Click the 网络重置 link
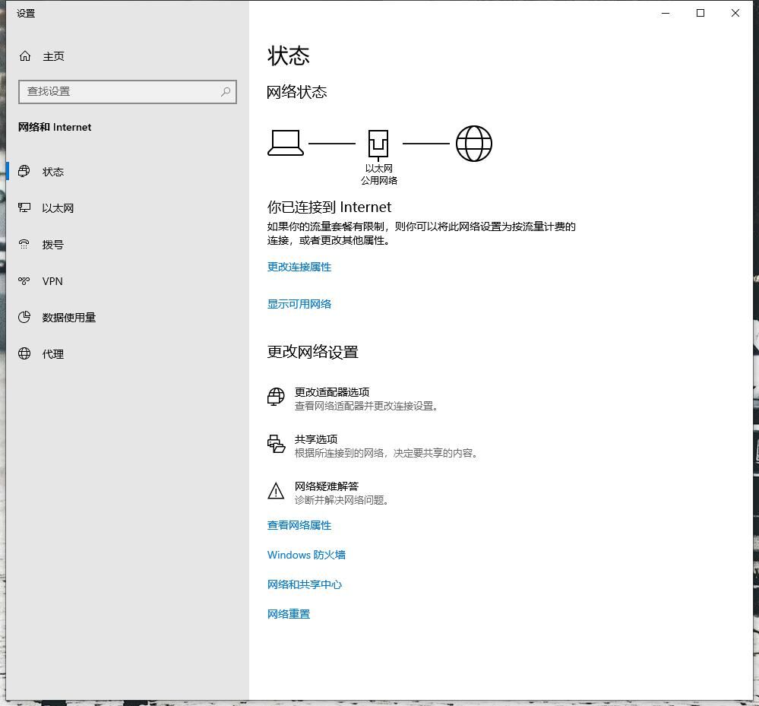759x706 pixels. click(289, 614)
